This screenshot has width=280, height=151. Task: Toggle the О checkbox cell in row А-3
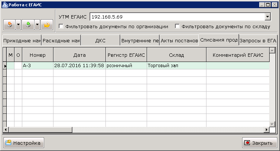pos(18,66)
